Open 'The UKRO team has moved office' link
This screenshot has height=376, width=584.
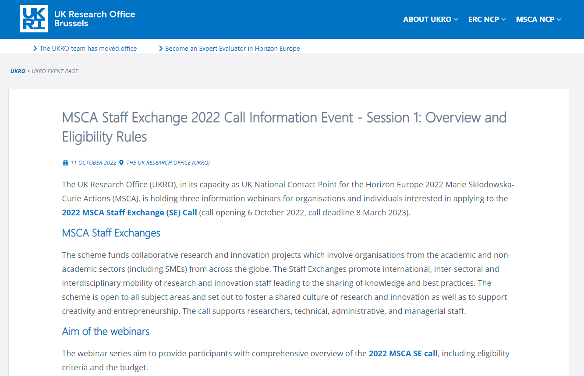click(x=88, y=49)
